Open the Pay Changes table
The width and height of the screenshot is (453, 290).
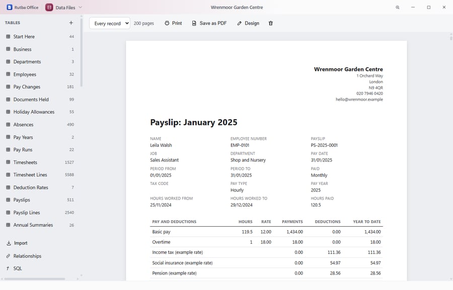[x=40, y=87]
